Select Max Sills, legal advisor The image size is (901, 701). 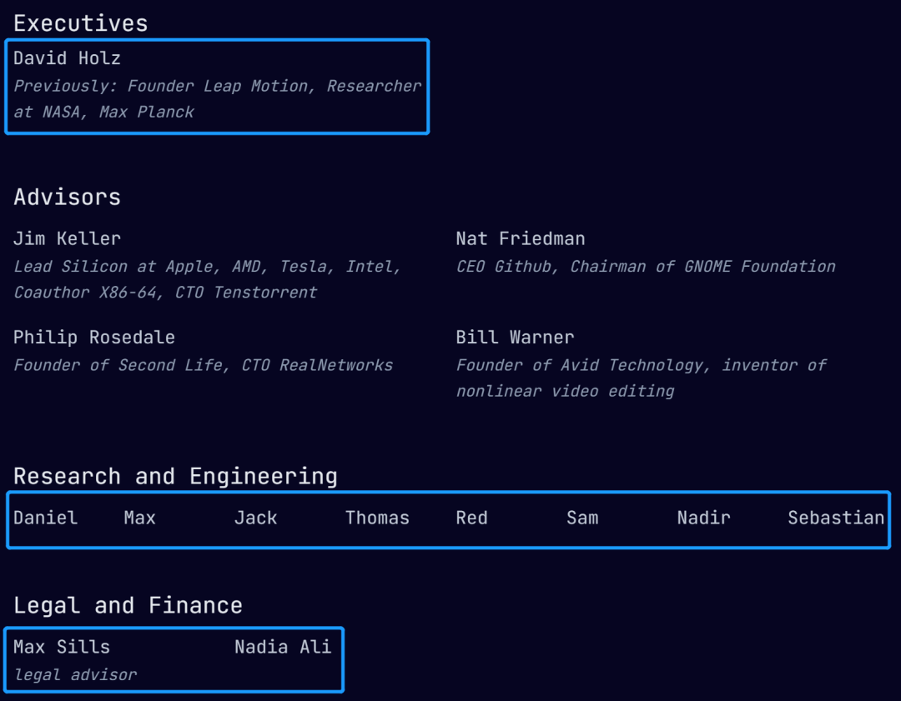click(x=75, y=660)
